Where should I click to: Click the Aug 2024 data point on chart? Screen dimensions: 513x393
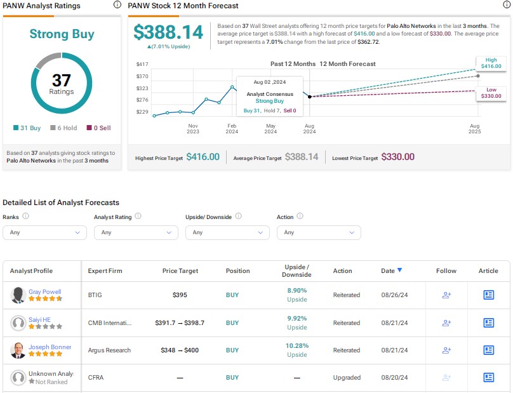pos(309,97)
